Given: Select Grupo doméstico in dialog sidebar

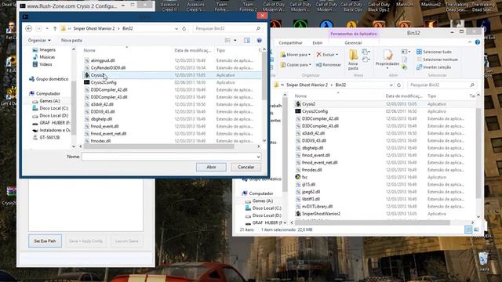Looking at the screenshot, I should [52, 79].
